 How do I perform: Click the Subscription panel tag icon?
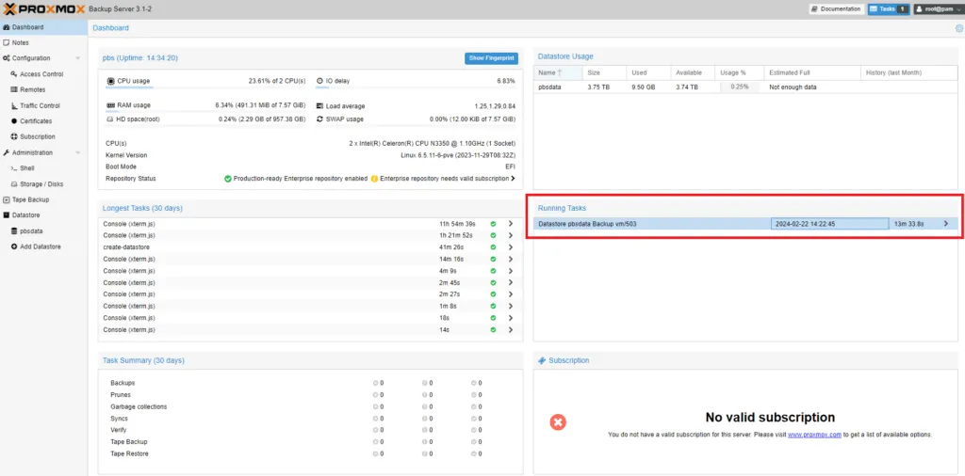542,360
